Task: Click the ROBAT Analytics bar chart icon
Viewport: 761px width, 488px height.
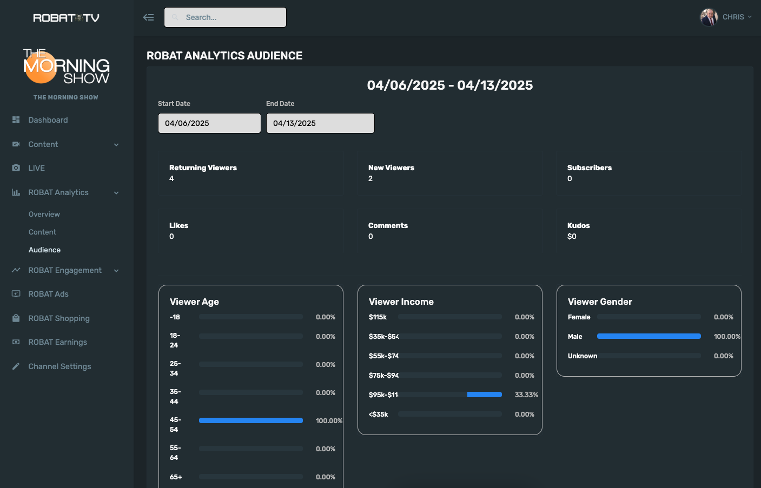Action: pyautogui.click(x=16, y=192)
